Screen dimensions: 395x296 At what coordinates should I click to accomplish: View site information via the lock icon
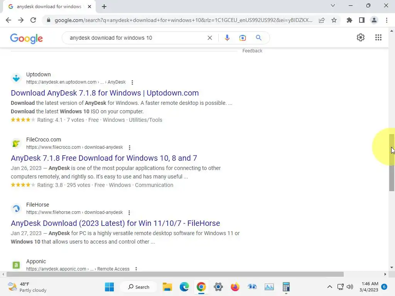click(x=49, y=20)
